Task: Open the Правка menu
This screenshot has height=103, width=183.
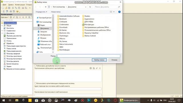Action: [11, 5]
